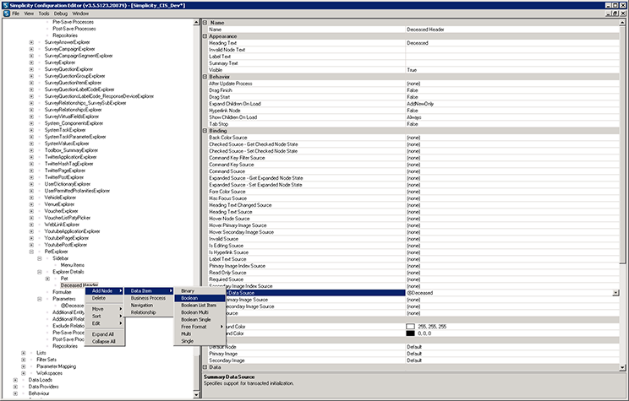This screenshot has height=401, width=629.
Task: Click the black 0, 0, 0 color swatch
Action: click(x=410, y=333)
